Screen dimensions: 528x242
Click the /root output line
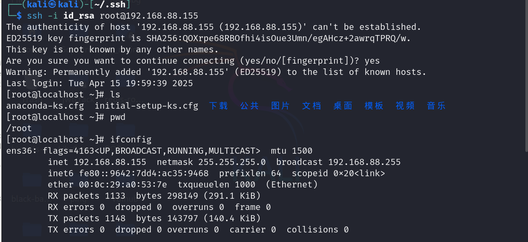pyautogui.click(x=19, y=128)
